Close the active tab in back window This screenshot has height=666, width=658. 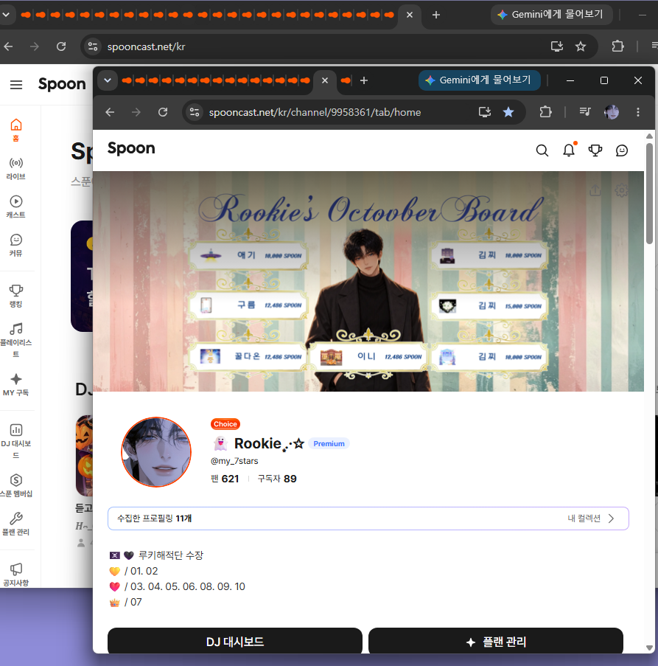click(x=410, y=15)
